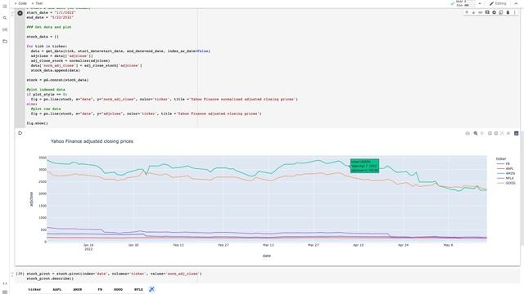Image resolution: width=524 pixels, height=294 pixels.
Task: Open more cell actions menu
Action: pyautogui.click(x=515, y=13)
